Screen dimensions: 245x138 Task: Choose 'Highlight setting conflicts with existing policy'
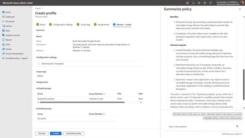click(x=222, y=118)
